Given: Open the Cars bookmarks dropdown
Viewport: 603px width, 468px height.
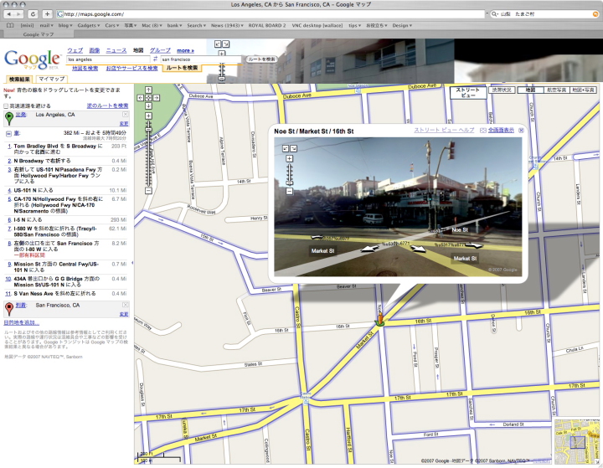Looking at the screenshot, I should (112, 25).
